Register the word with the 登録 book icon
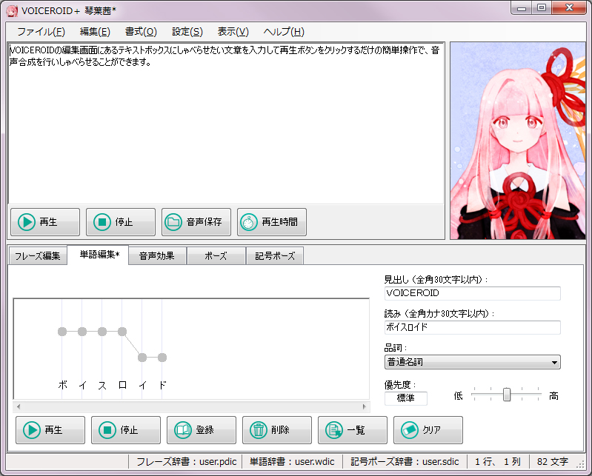Screen dimensions: 592x476 [x=183, y=430]
